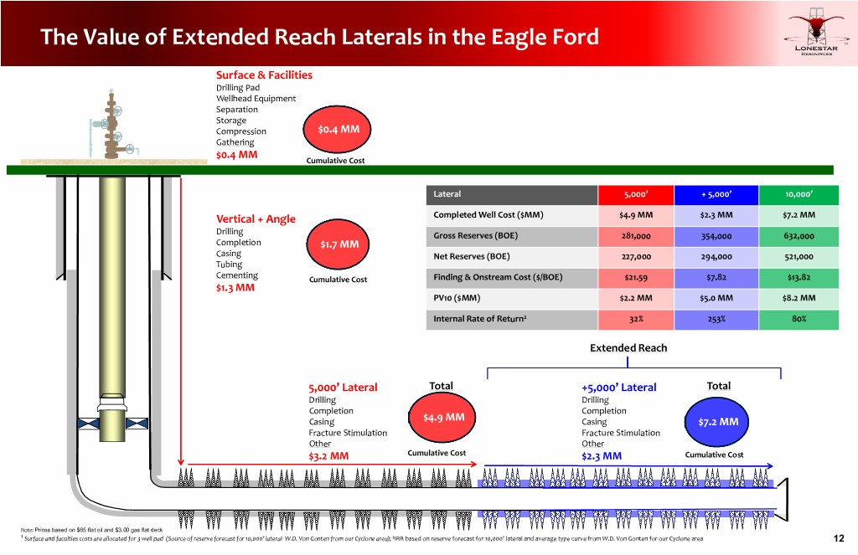Select the blue $7.2 MM total oval
Screen dimensions: 858x555
tap(716, 422)
